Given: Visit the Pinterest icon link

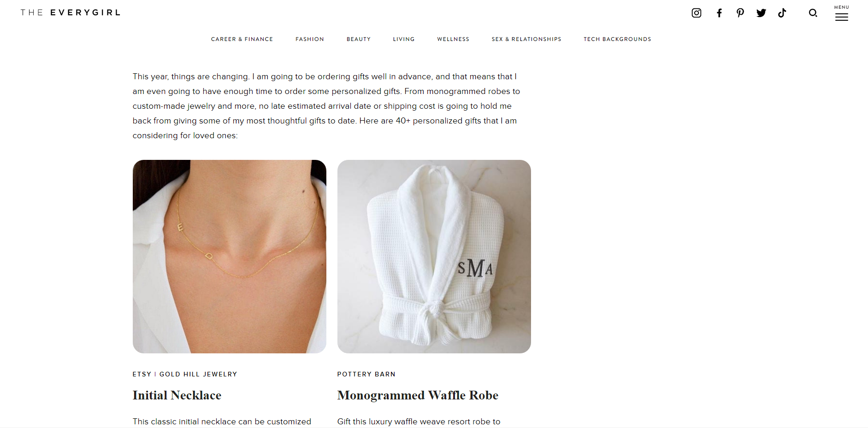Looking at the screenshot, I should (x=740, y=13).
